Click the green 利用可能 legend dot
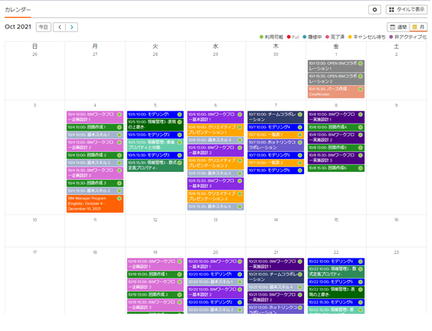This screenshot has width=432, height=331. [261, 37]
